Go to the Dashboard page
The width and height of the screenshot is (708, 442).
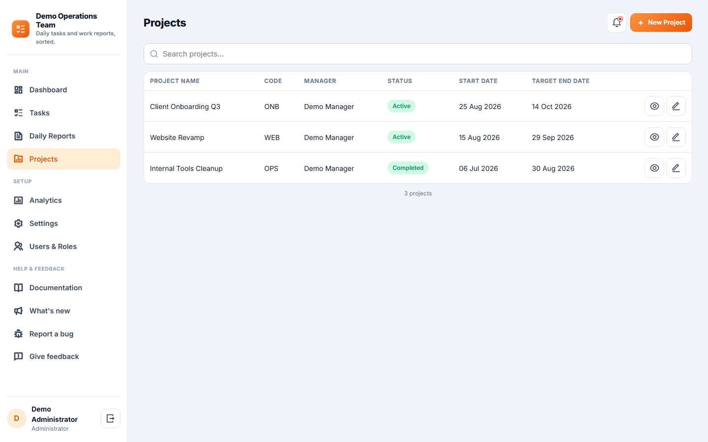click(63, 90)
